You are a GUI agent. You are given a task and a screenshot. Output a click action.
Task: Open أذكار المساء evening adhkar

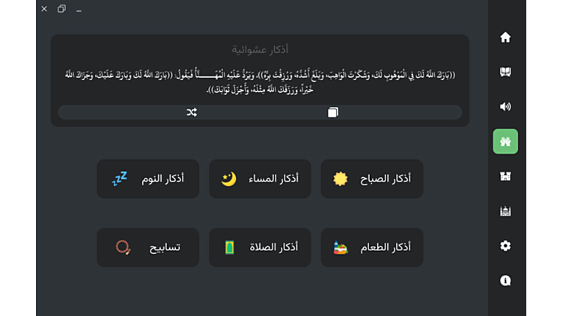(260, 179)
